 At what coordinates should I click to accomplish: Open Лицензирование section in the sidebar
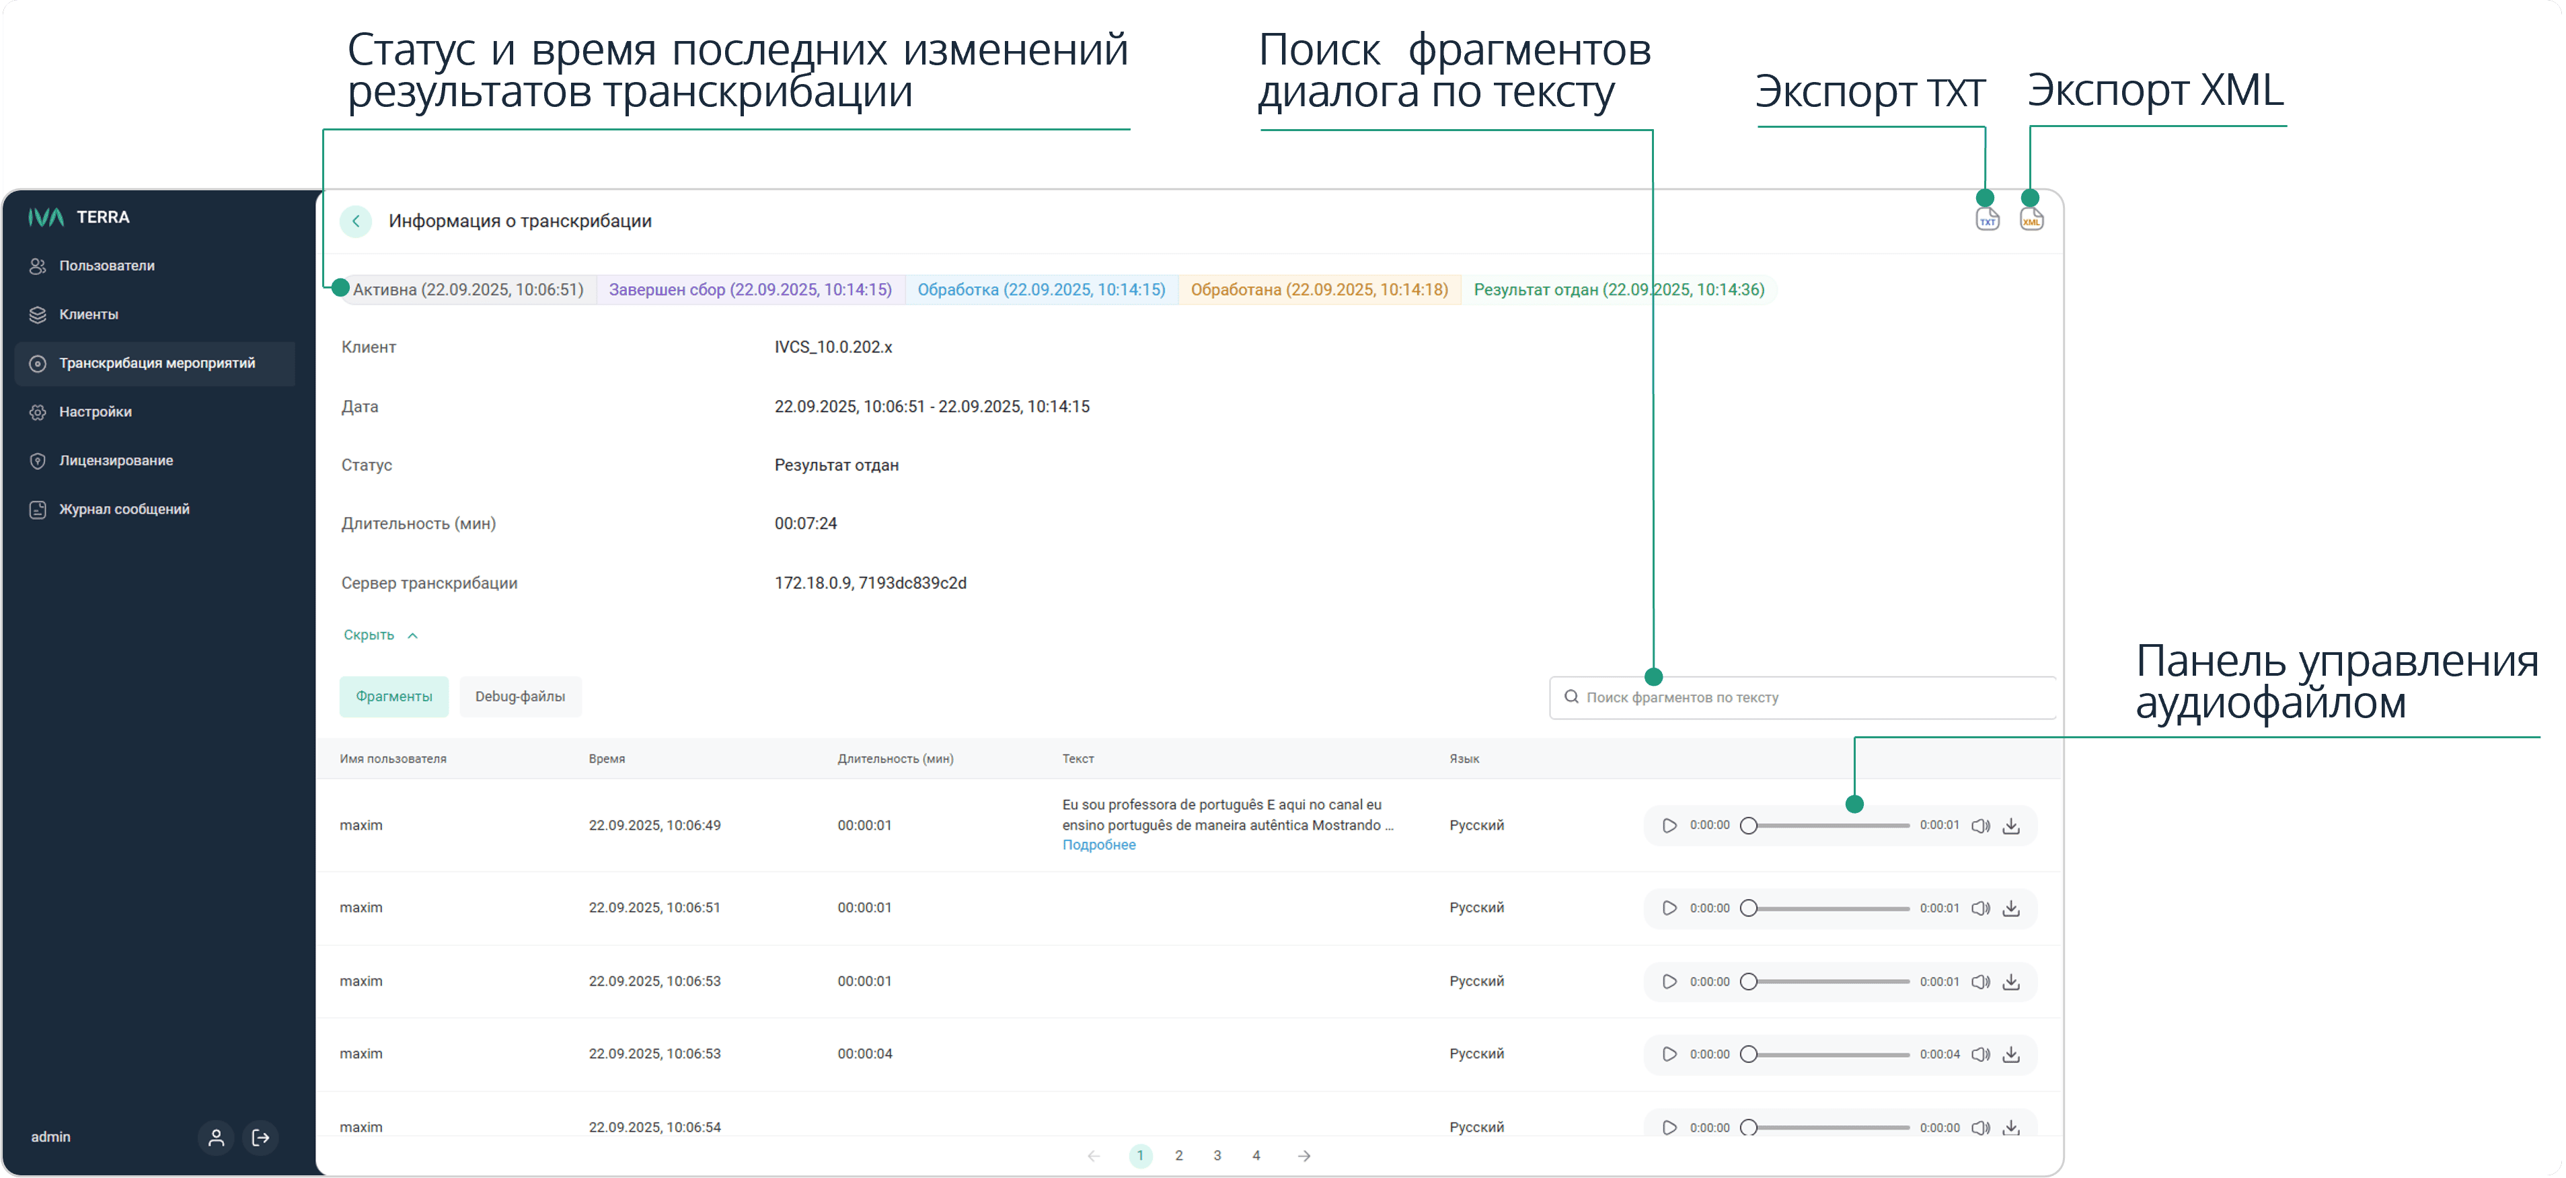pos(116,461)
